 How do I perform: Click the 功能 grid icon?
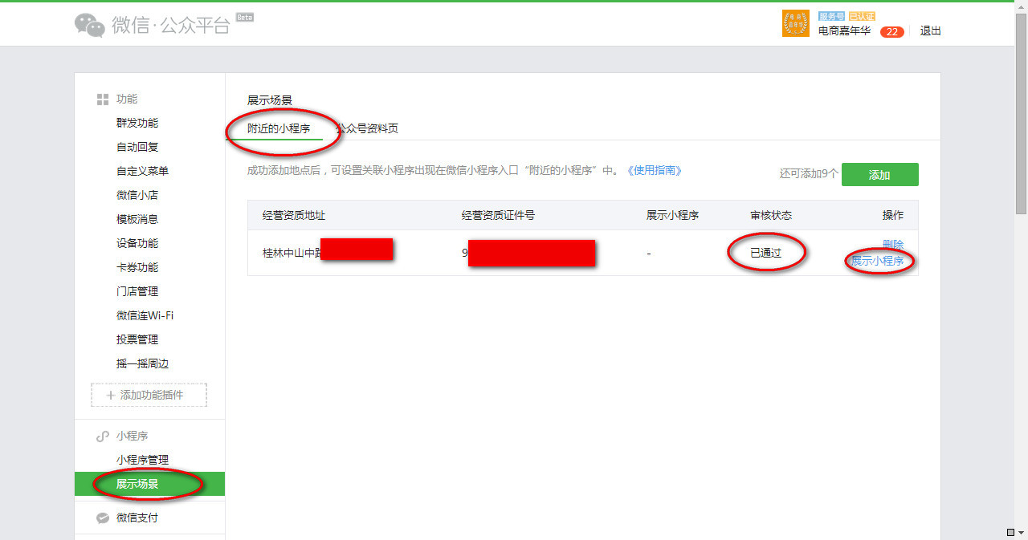(x=102, y=99)
